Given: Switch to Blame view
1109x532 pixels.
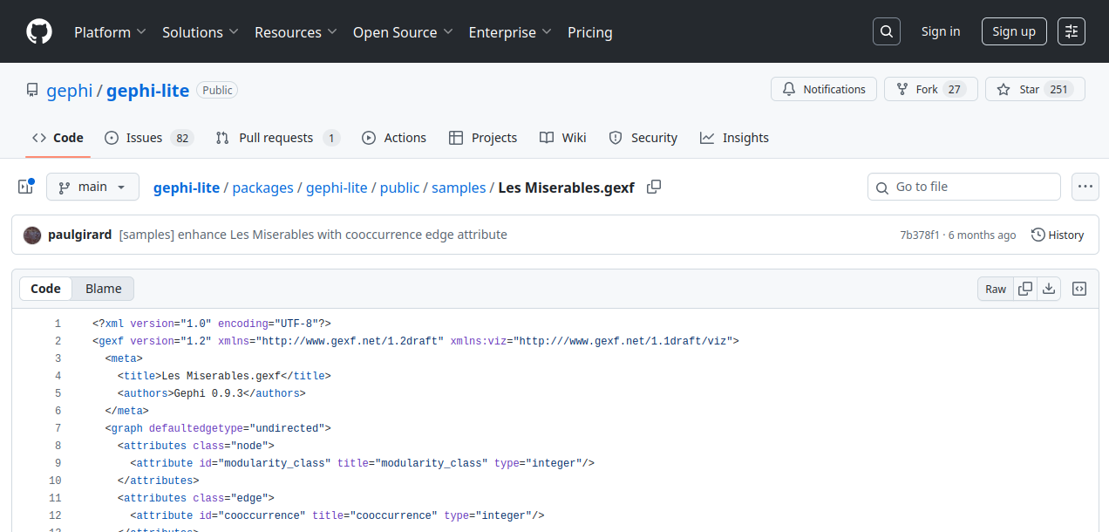Looking at the screenshot, I should (104, 289).
